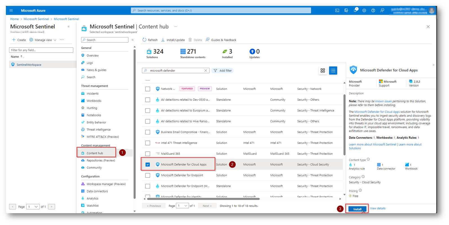Open Entity behavior menu item
The height and width of the screenshot is (225, 449).
pyautogui.click(x=96, y=122)
